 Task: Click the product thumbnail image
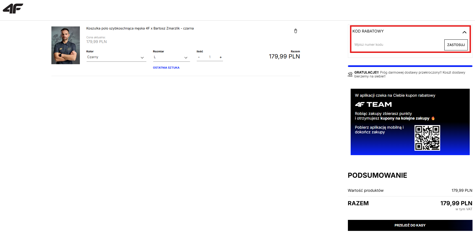point(65,45)
